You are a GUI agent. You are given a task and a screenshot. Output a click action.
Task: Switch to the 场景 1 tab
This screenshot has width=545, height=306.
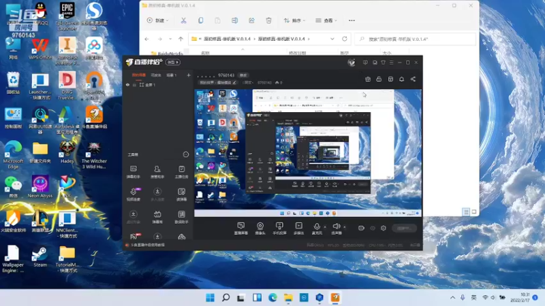point(172,75)
